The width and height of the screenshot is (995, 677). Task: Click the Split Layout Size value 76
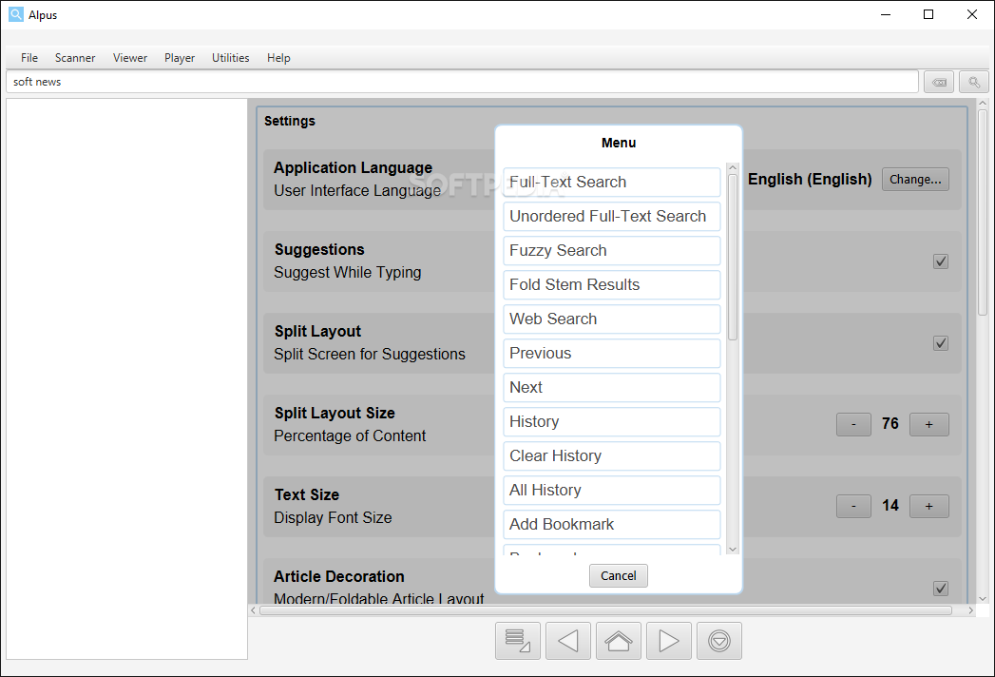click(890, 424)
